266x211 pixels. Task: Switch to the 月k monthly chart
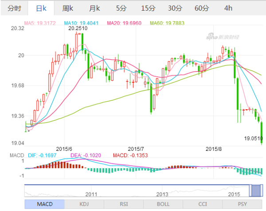(x=94, y=8)
